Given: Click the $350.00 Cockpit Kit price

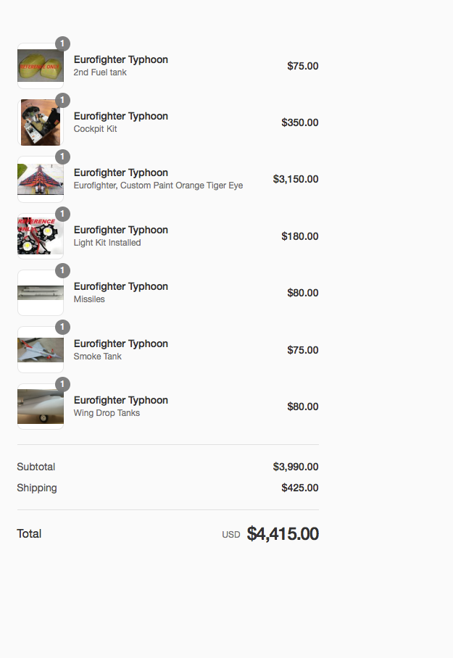Looking at the screenshot, I should 300,122.
